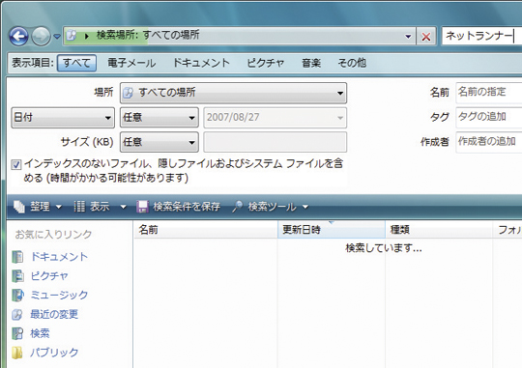Screen dimensions: 522x368
Task: Click the ドキュメント folder icon in sidebar
Action: [x=17, y=257]
